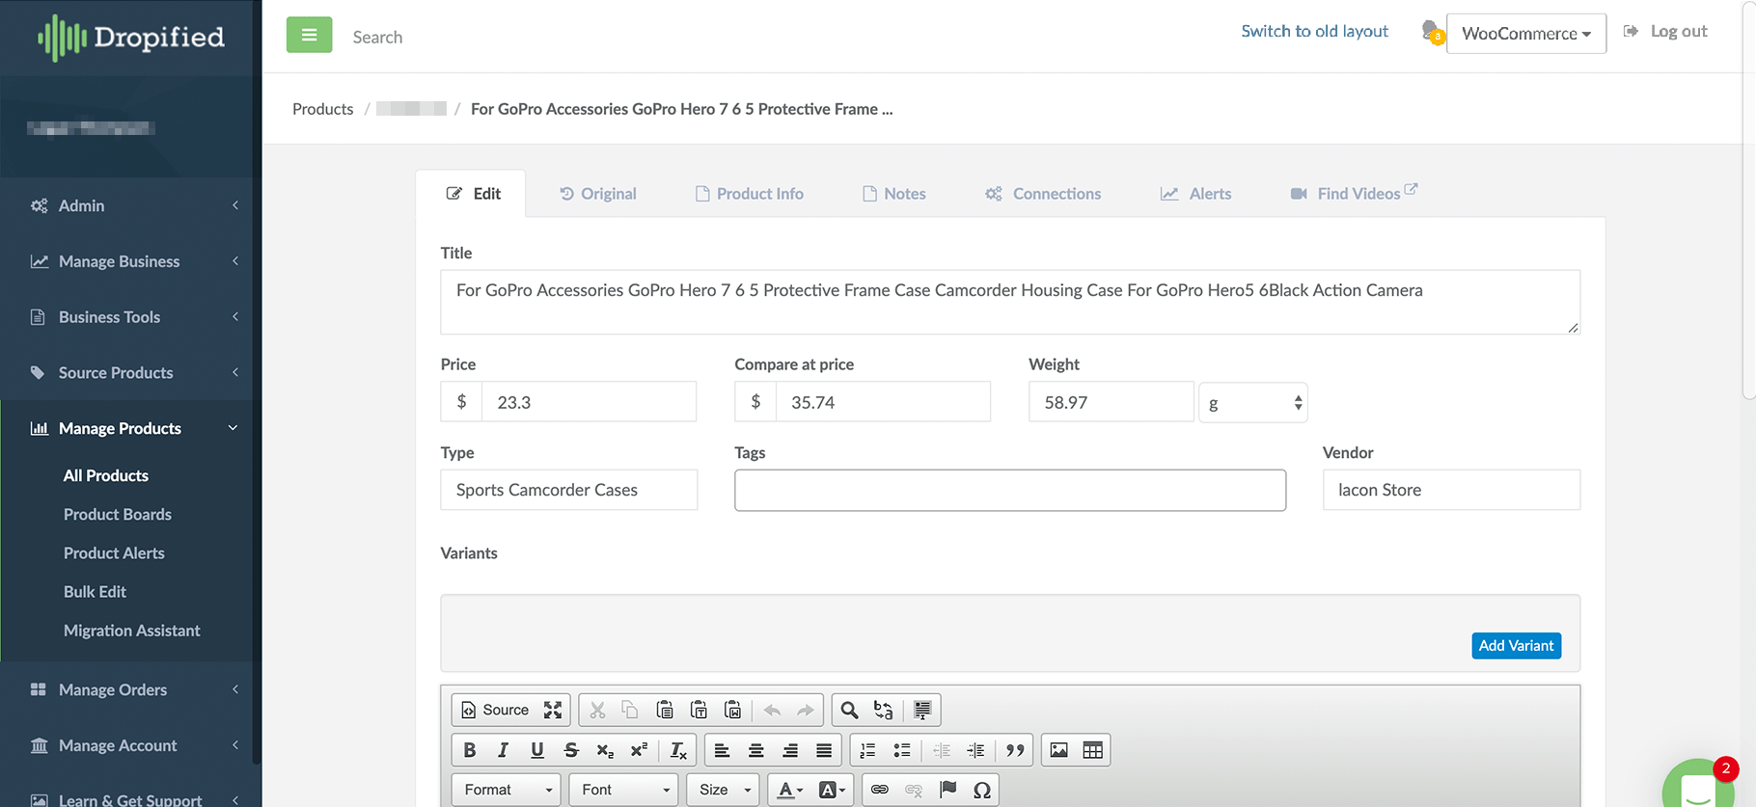The height and width of the screenshot is (807, 1756).
Task: Insert a table in the editor
Action: tap(1092, 750)
